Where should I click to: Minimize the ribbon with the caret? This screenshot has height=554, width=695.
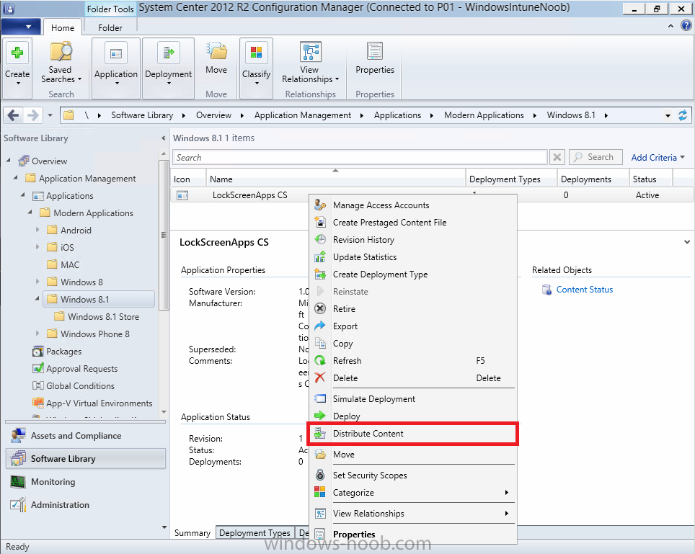coord(670,26)
